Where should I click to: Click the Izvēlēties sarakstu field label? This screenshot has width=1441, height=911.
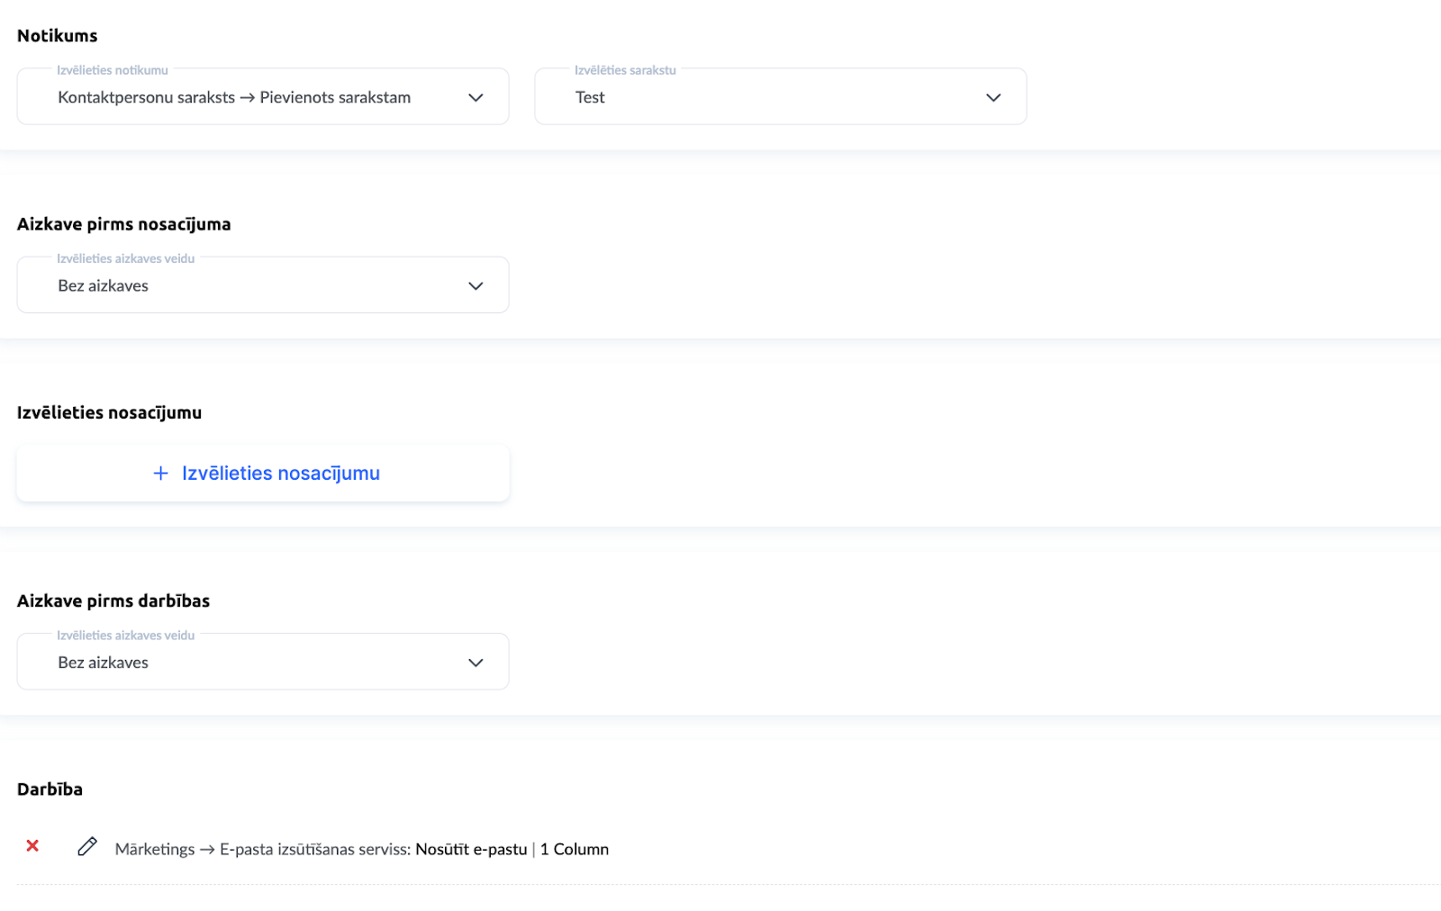point(625,70)
